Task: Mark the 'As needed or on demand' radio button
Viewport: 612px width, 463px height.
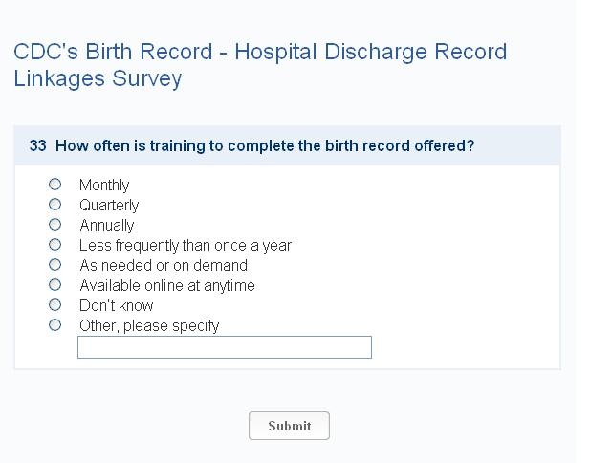Action: click(x=55, y=265)
